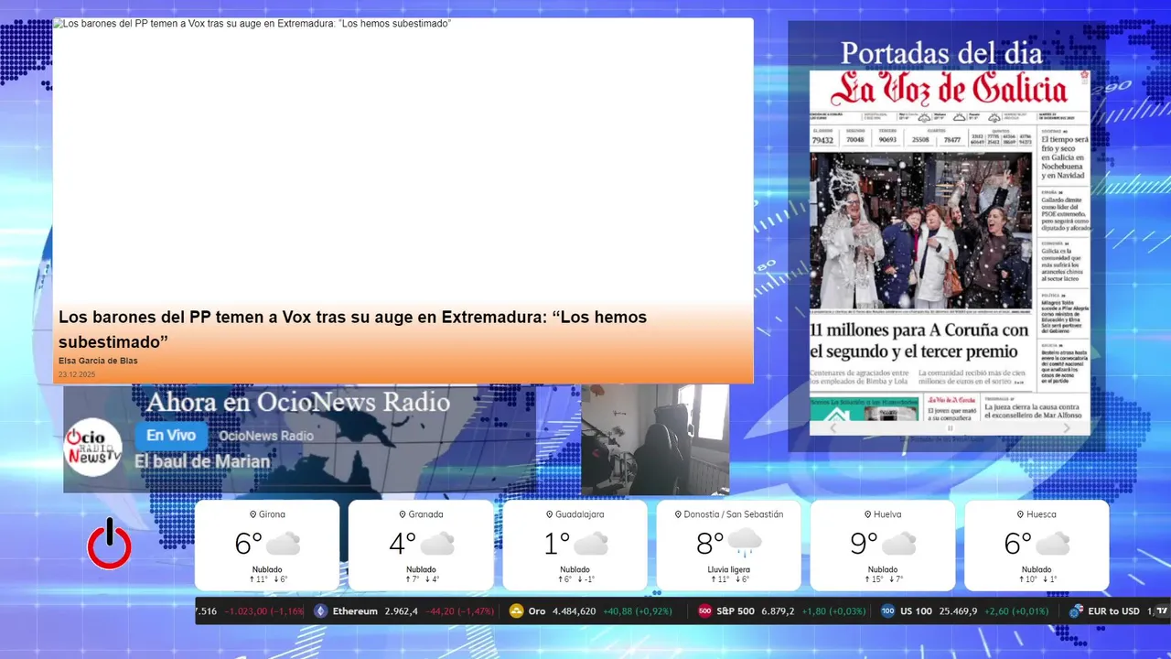The width and height of the screenshot is (1171, 659).
Task: Click the US 100 blue badge icon
Action: [887, 610]
